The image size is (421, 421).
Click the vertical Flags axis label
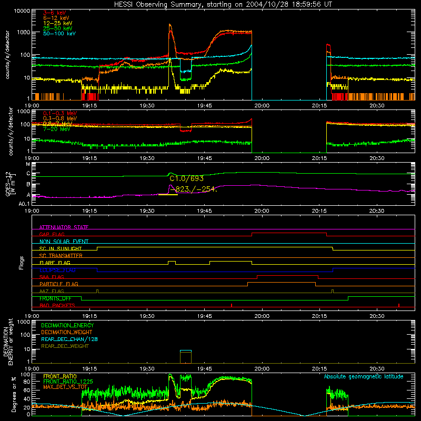click(x=22, y=263)
